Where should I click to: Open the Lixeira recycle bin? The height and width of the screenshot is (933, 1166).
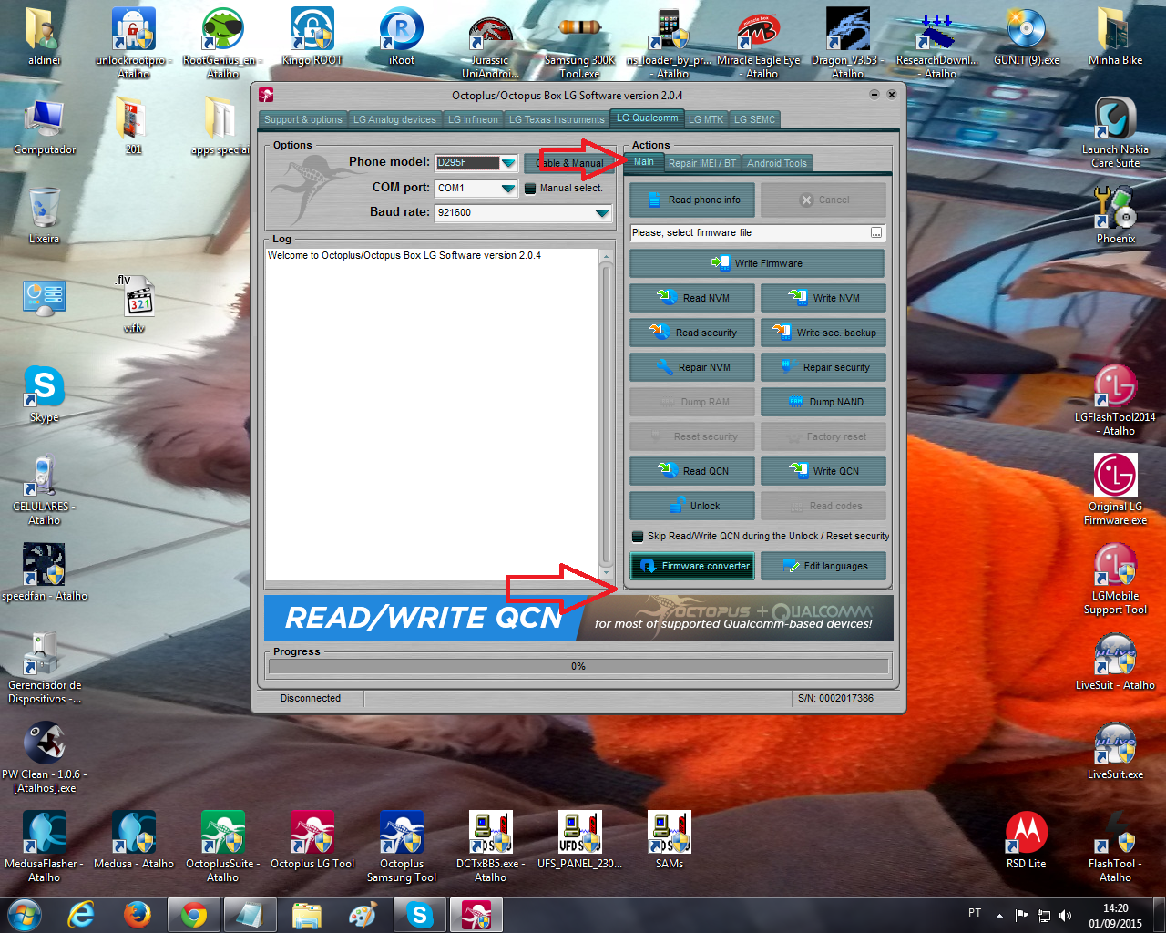pyautogui.click(x=44, y=215)
